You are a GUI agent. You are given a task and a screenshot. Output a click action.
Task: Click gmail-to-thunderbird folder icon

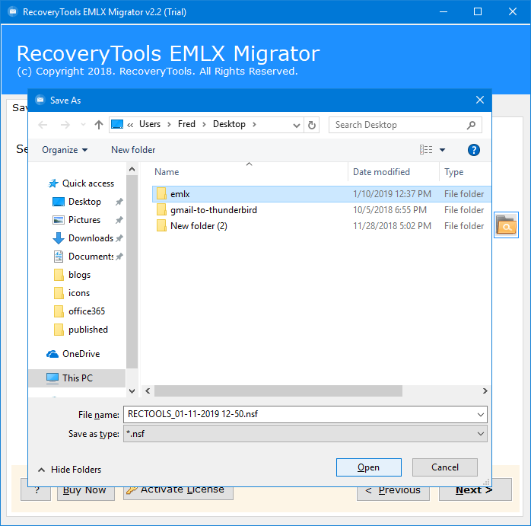[x=161, y=210]
